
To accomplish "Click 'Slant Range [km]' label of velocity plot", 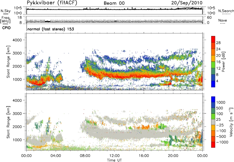I will point(8,122).
